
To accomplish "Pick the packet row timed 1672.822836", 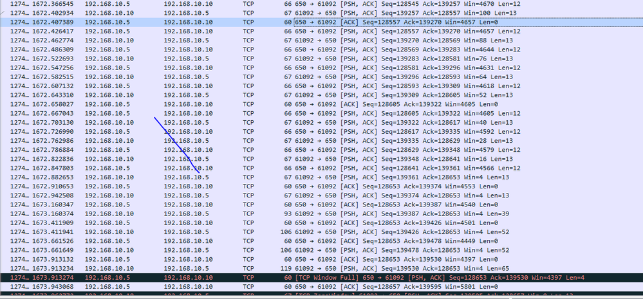I will point(322,159).
